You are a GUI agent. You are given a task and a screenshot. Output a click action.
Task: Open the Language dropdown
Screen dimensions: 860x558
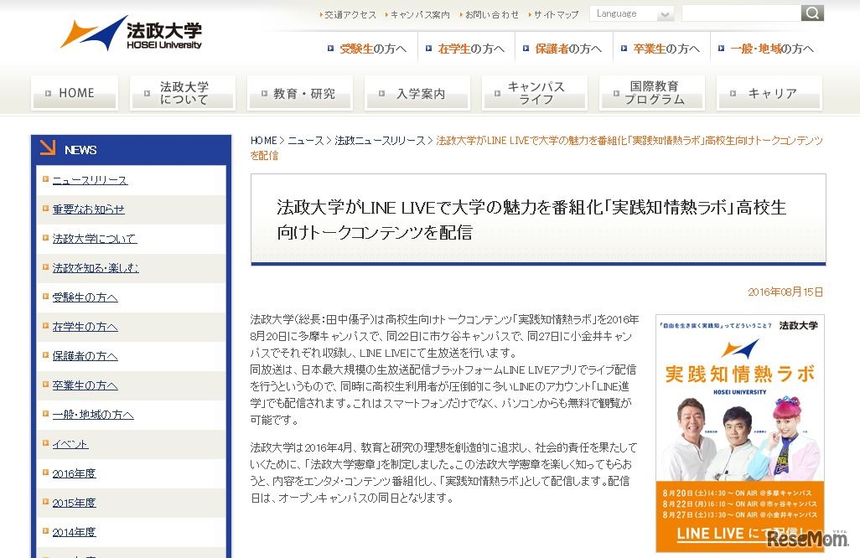(x=632, y=13)
